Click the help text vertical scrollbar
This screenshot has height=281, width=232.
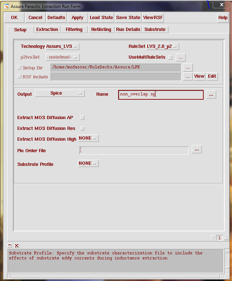pos(227,261)
